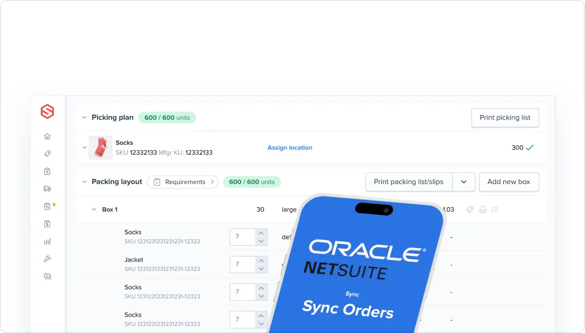
Task: Click the printer icon on the Box 1 row
Action: tap(482, 209)
